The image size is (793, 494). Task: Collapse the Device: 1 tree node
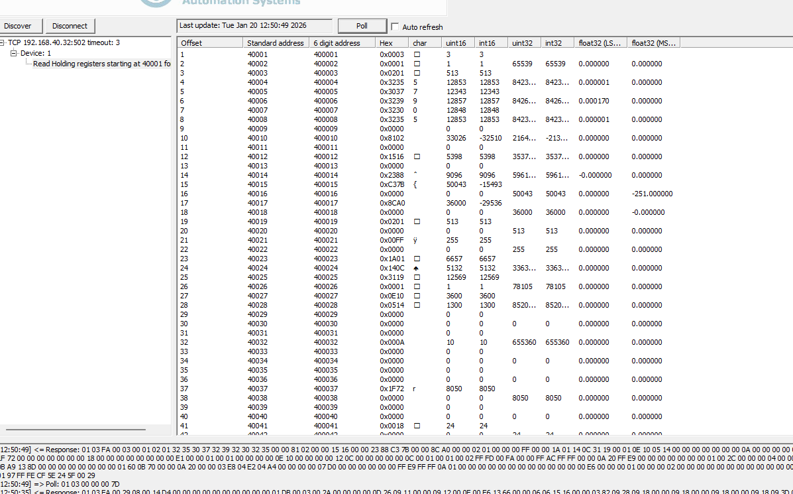[x=14, y=52]
